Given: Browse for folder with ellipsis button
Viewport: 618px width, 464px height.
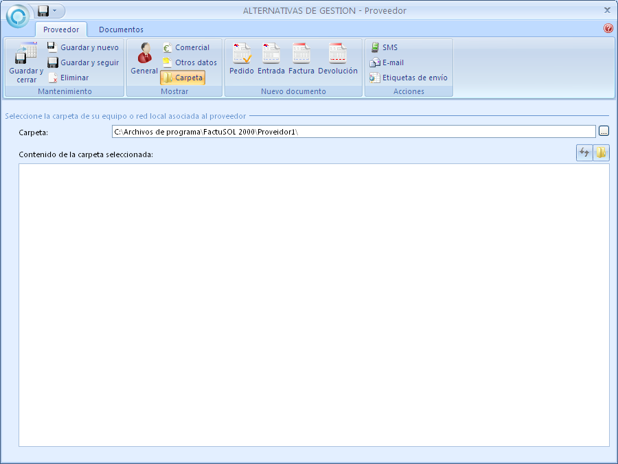Looking at the screenshot, I should [604, 131].
